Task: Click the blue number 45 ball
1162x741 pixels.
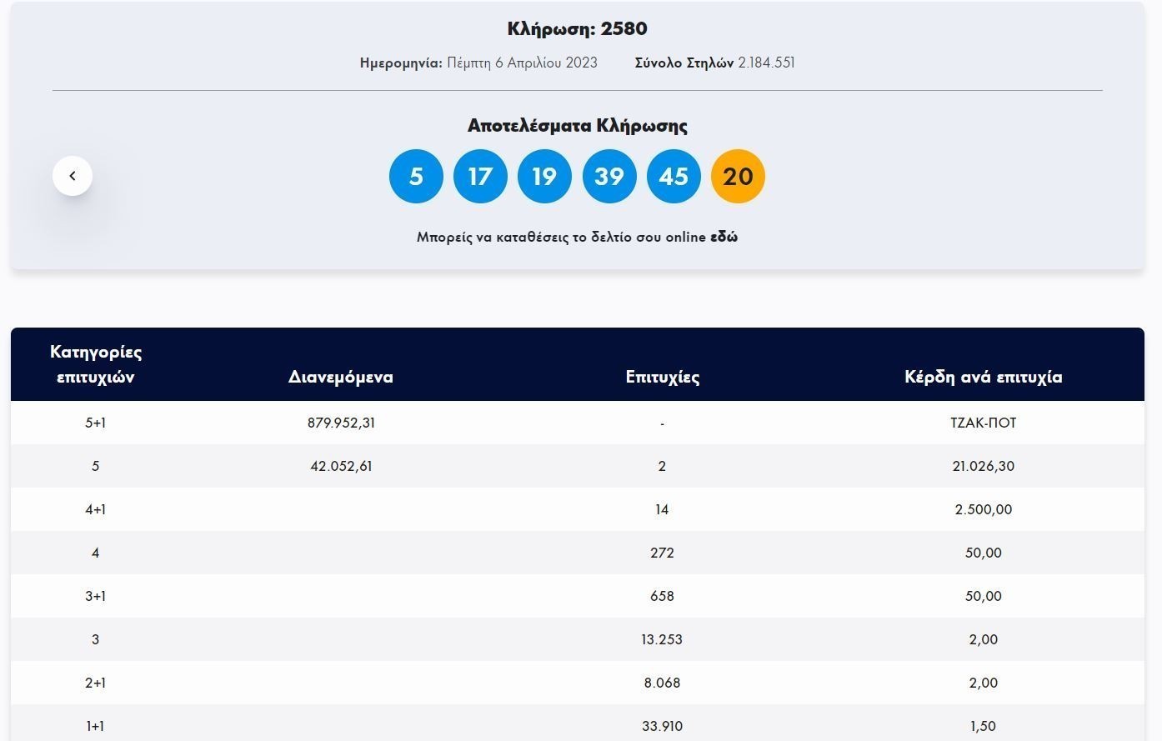Action: tap(674, 177)
